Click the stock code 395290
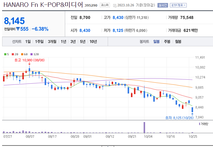This screenshot has height=147, width=213. pyautogui.click(x=91, y=5)
